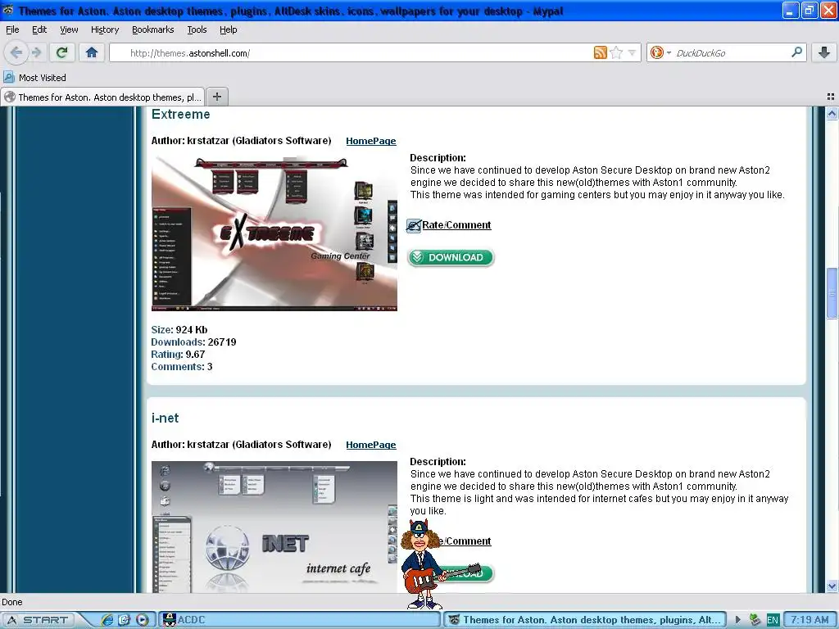Image resolution: width=839 pixels, height=629 pixels.
Task: Click the EN language indicator
Action: 773,620
